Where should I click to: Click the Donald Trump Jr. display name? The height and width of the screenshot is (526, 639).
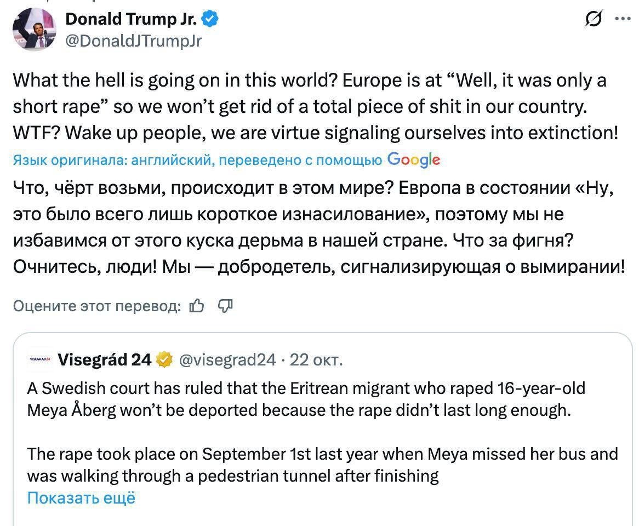pyautogui.click(x=132, y=19)
